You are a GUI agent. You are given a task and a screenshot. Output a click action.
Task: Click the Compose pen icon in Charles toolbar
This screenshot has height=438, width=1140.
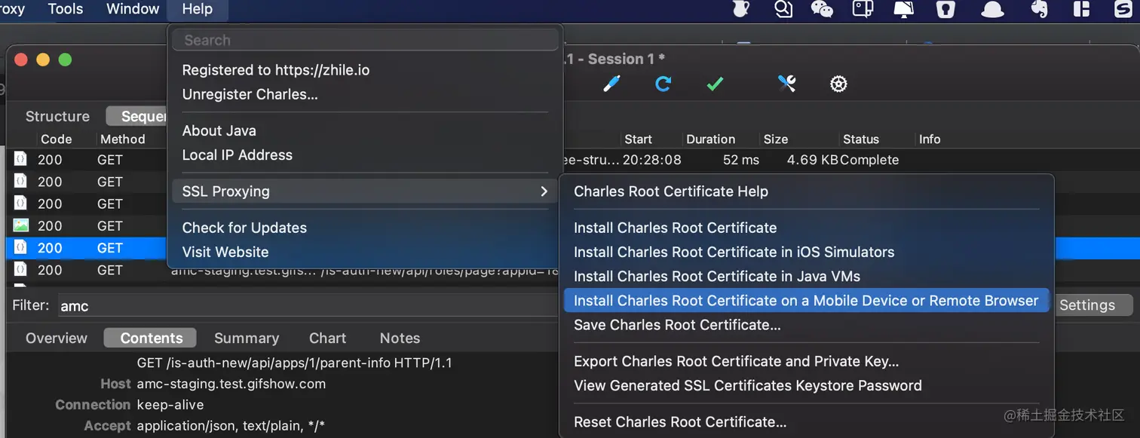click(x=611, y=84)
